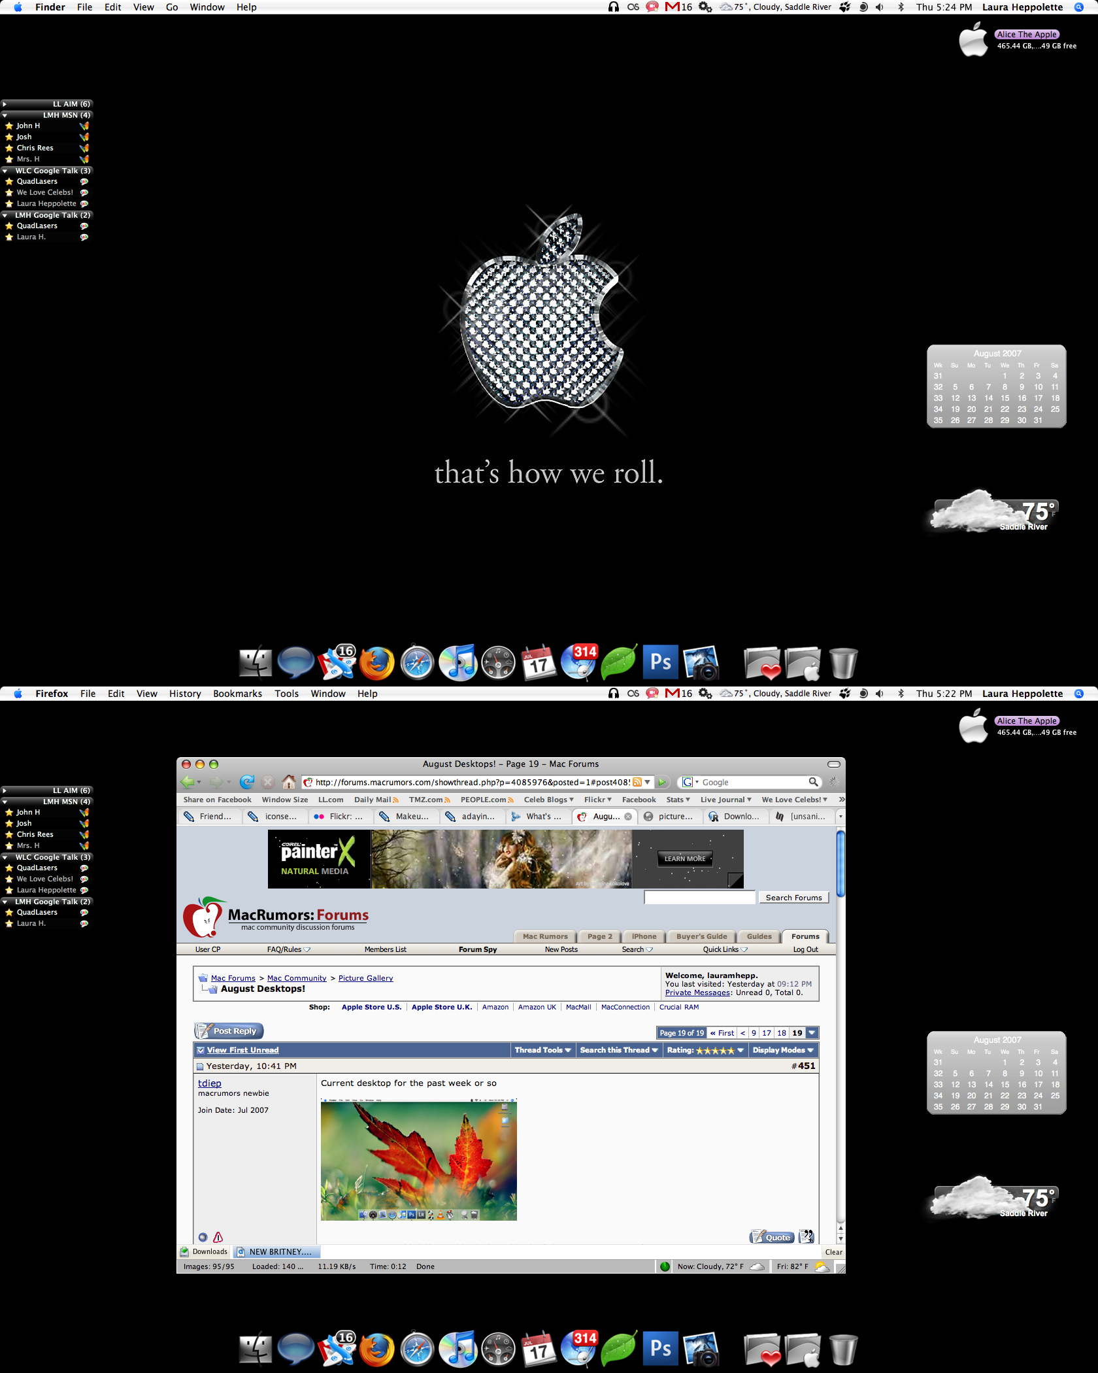Click the Bluetooth icon in the Finder menu bar
Viewport: 1098px width, 1373px height.
[x=901, y=7]
